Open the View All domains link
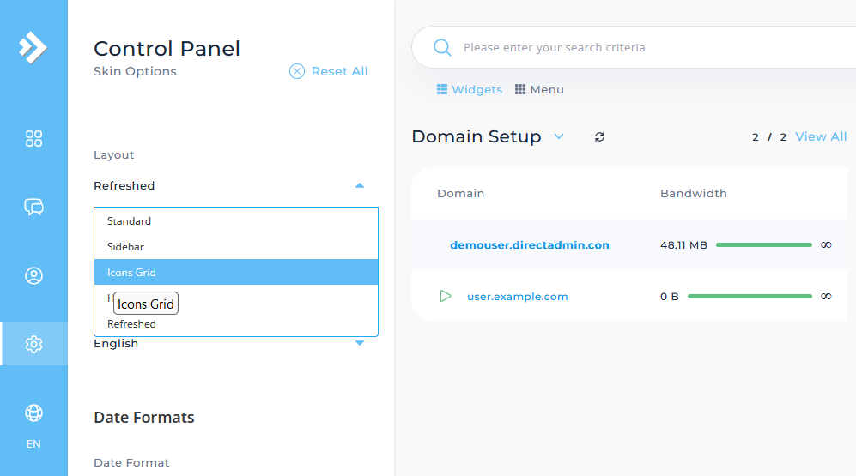 [821, 137]
